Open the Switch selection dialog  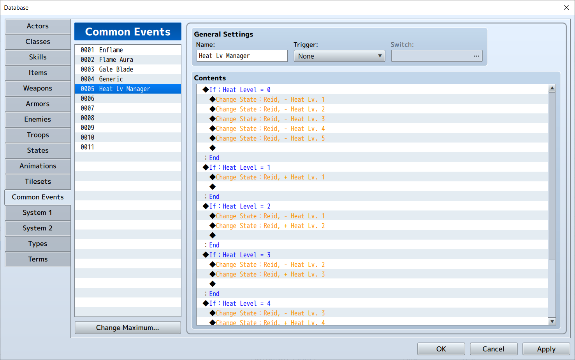pos(476,56)
